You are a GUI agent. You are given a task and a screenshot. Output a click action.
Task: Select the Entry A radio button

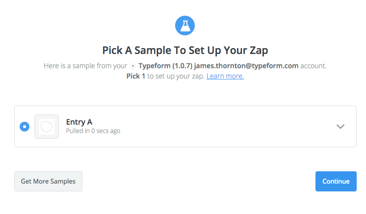tap(25, 127)
